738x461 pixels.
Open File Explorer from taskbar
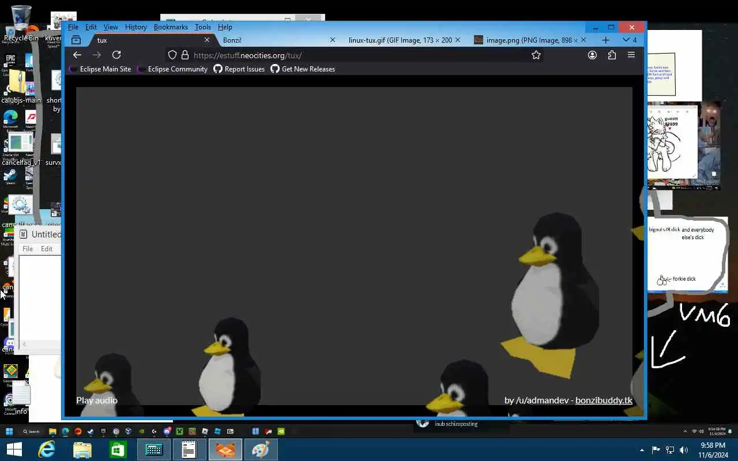click(x=82, y=449)
